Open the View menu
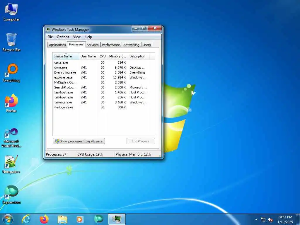This screenshot has width=300, height=225. 77,37
